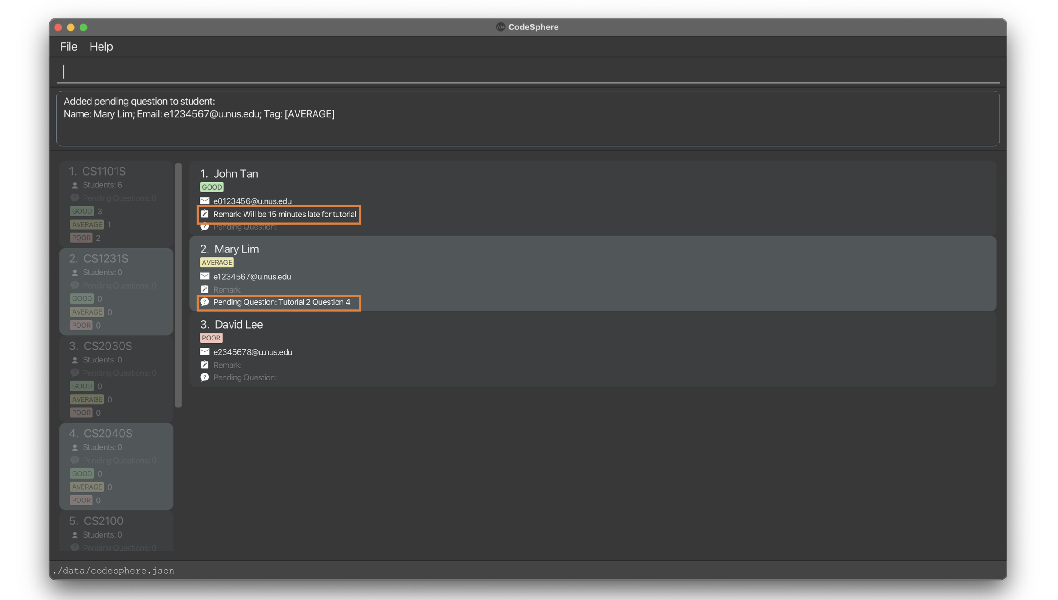Click the command input box
The height and width of the screenshot is (600, 1058).
click(x=528, y=72)
